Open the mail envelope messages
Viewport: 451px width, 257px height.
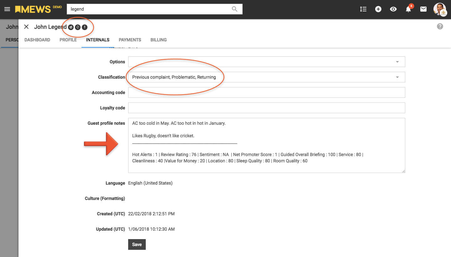(x=423, y=9)
